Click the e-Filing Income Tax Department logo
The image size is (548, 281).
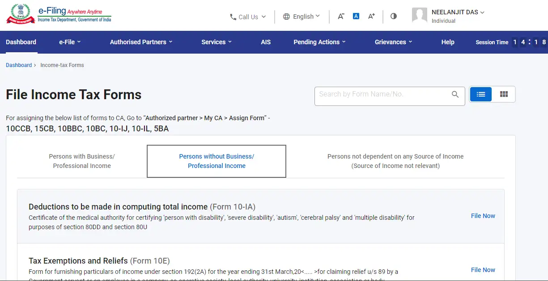(x=58, y=14)
